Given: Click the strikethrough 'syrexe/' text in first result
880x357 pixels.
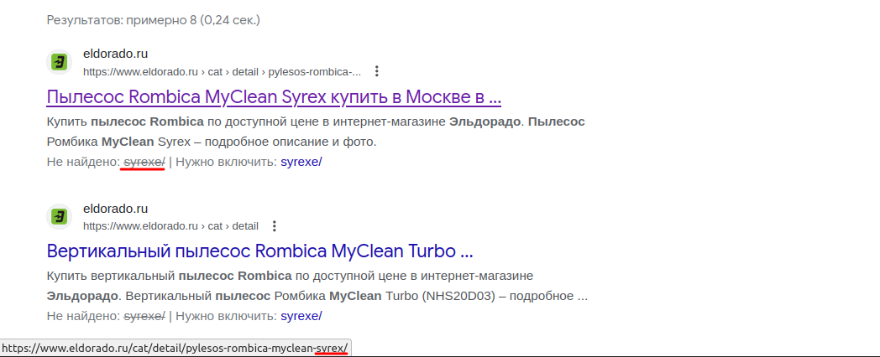Looking at the screenshot, I should coord(144,162).
